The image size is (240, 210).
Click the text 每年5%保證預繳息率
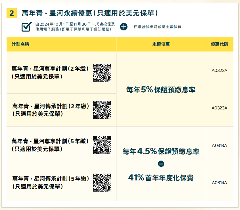[x=161, y=90]
